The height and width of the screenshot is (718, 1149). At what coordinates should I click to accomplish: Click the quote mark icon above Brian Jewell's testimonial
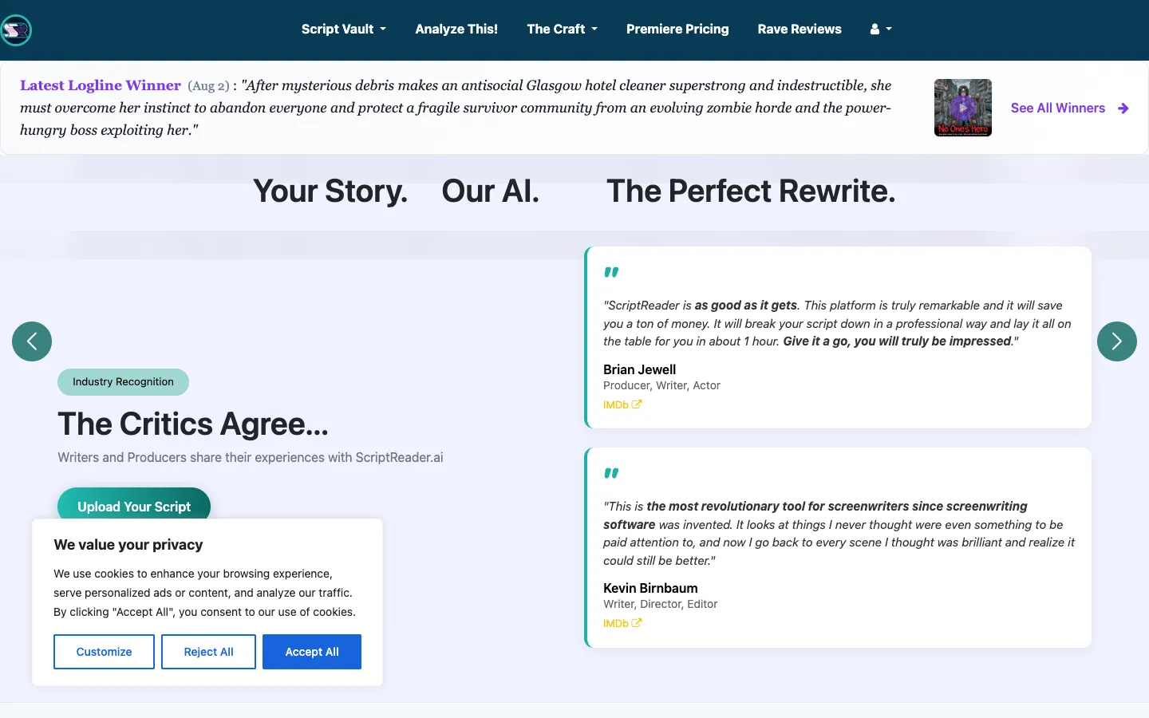(x=611, y=272)
